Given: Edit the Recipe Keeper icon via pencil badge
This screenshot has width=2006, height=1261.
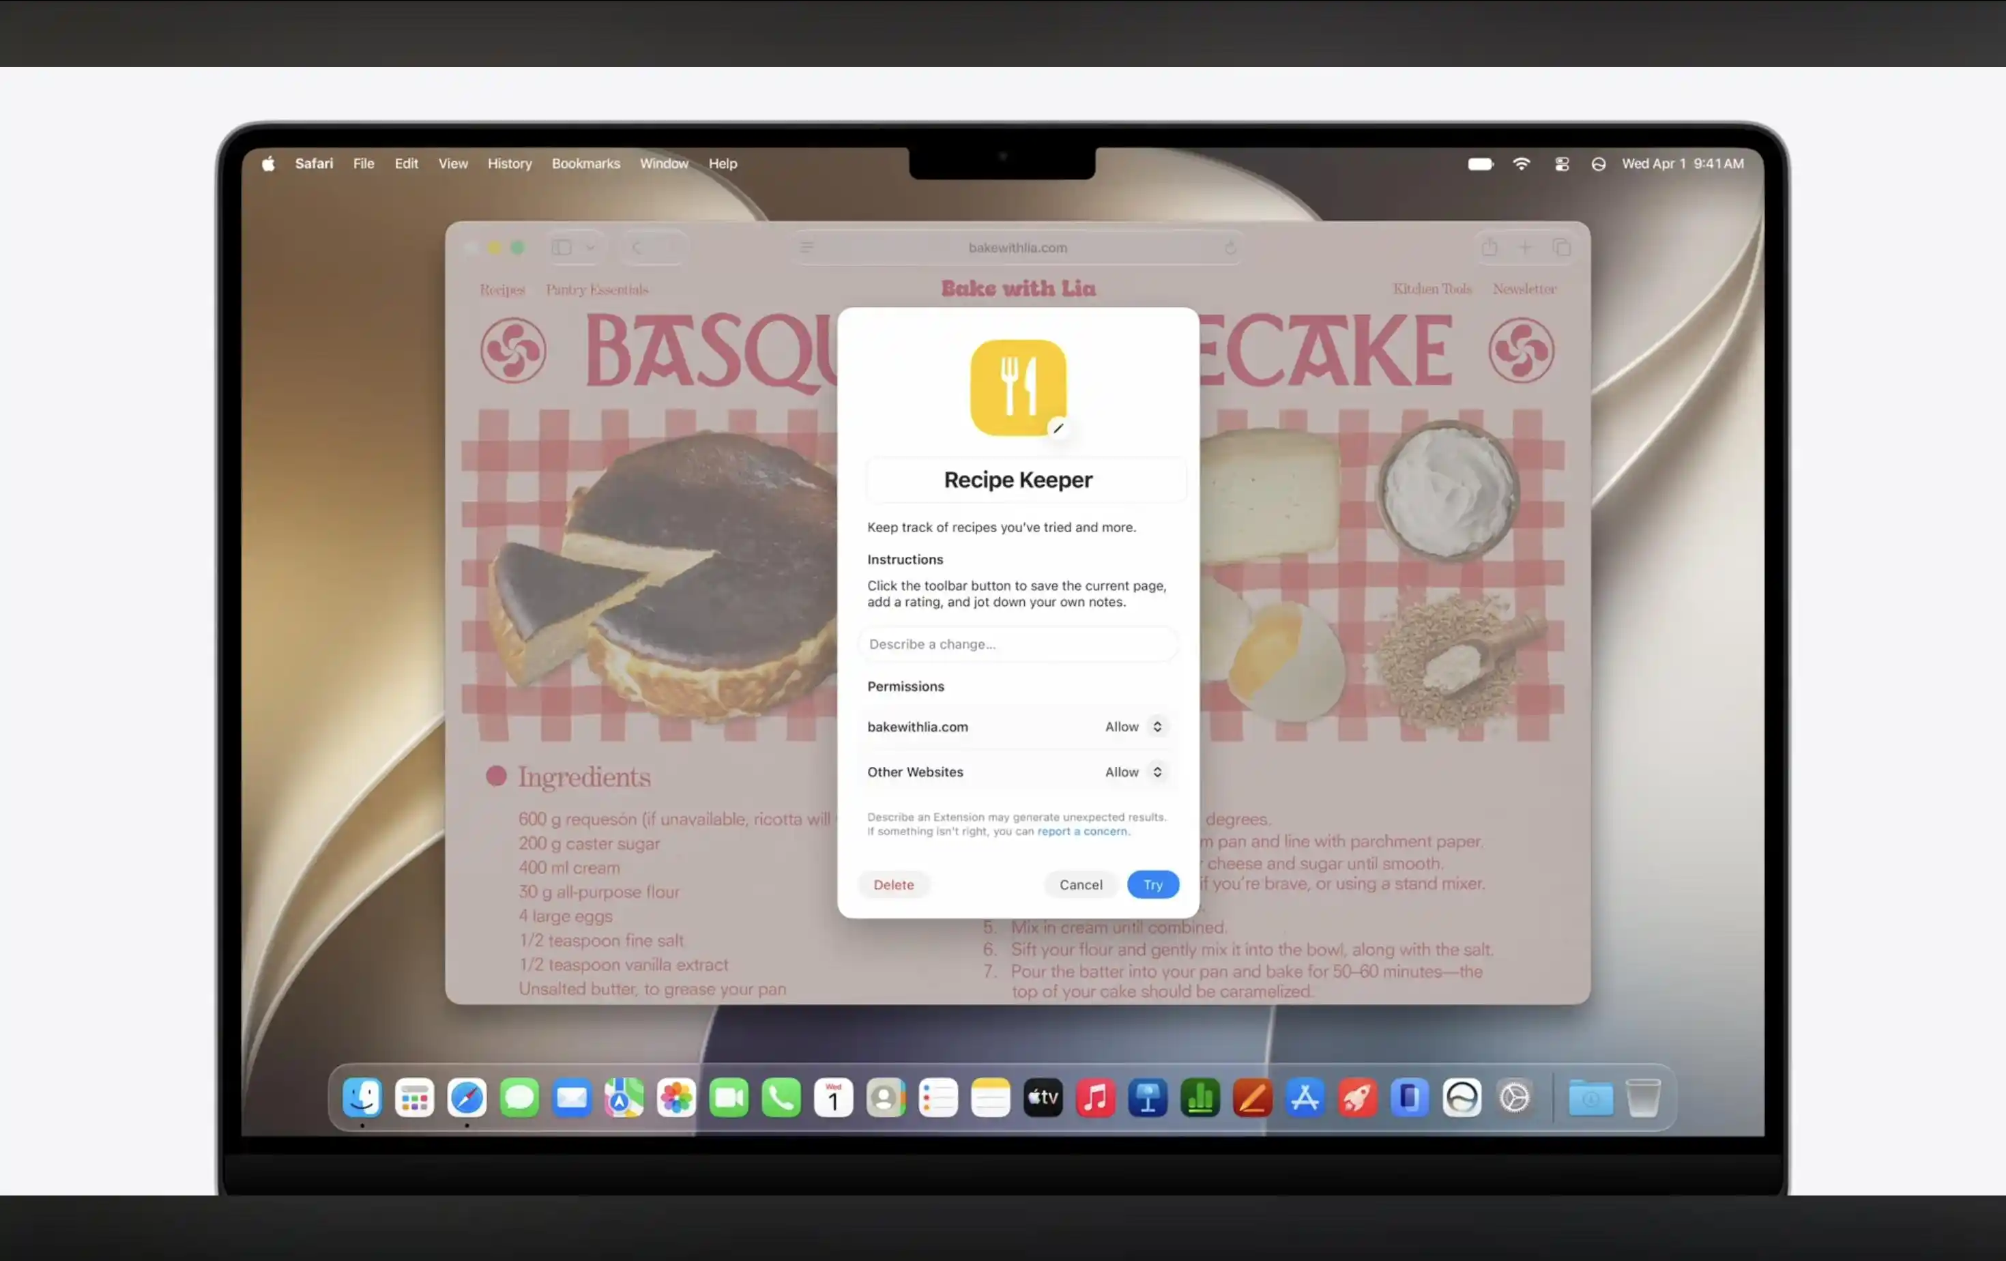Looking at the screenshot, I should [1058, 428].
